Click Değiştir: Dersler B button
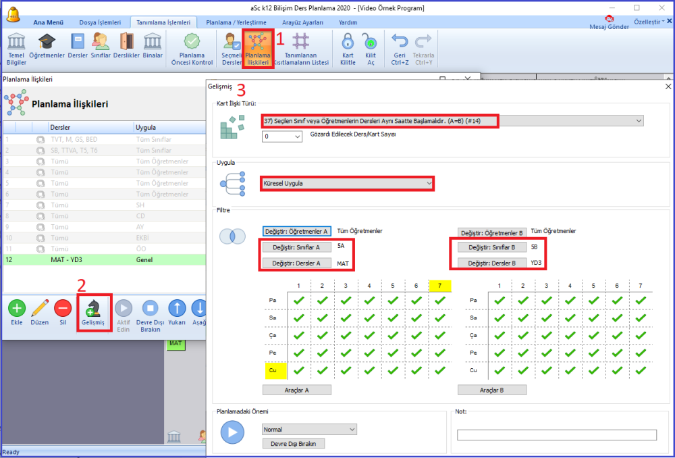This screenshot has width=675, height=458. (491, 263)
